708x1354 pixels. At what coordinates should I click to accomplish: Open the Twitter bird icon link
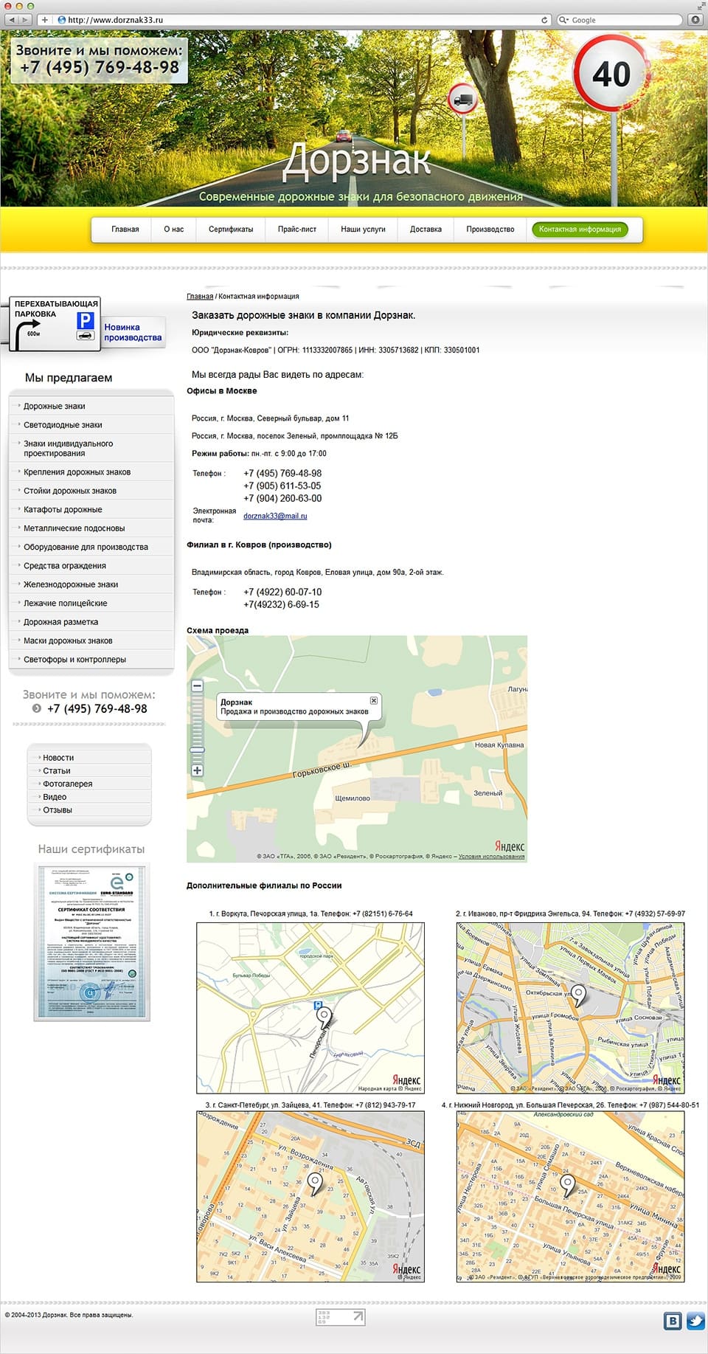[695, 1321]
